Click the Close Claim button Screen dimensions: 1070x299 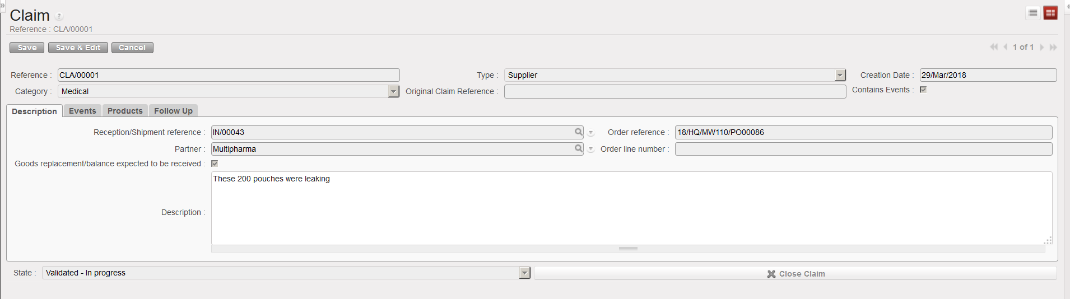(795, 273)
